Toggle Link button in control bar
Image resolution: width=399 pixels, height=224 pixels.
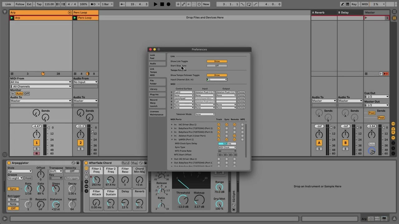(x=8, y=4)
